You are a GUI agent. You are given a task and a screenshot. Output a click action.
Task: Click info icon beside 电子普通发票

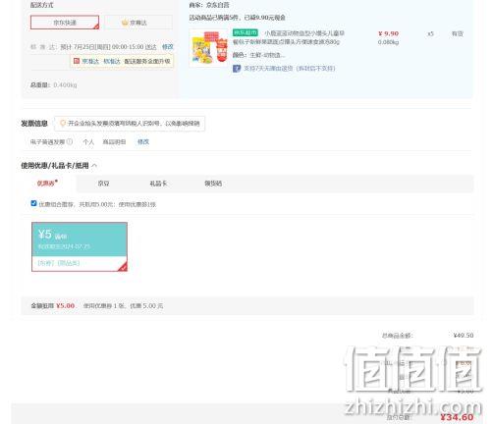[70, 141]
